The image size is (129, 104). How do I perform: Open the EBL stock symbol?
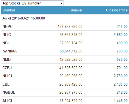tap(6, 84)
